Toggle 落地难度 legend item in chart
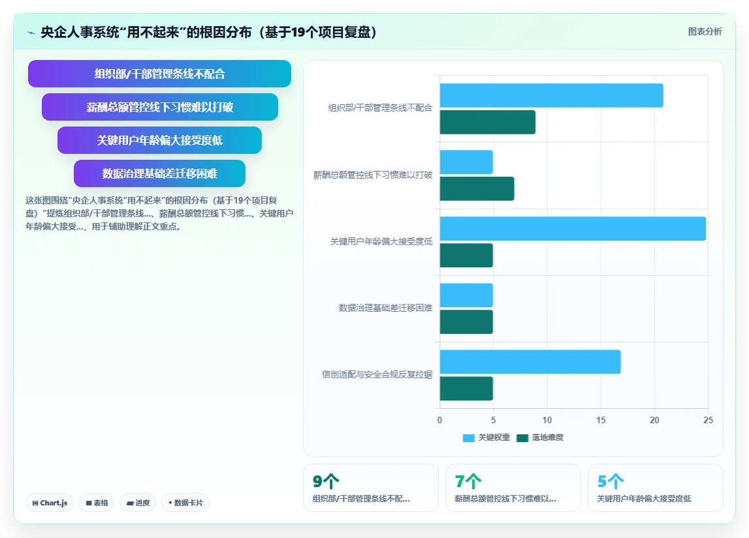Viewport: 749px width, 538px height. (540, 438)
